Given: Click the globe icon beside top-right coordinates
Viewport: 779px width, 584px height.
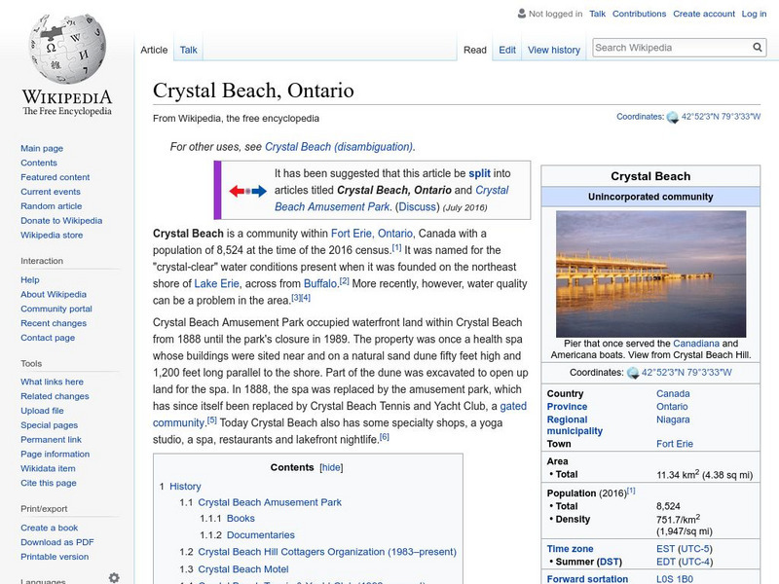Looking at the screenshot, I should tap(673, 115).
